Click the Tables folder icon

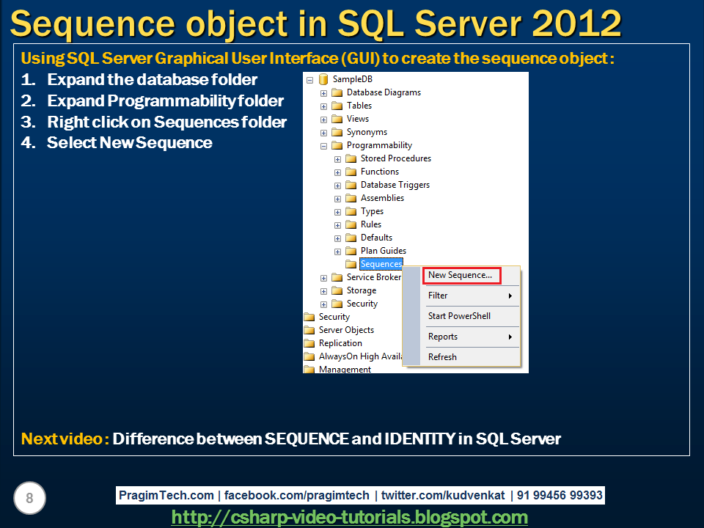(x=337, y=106)
